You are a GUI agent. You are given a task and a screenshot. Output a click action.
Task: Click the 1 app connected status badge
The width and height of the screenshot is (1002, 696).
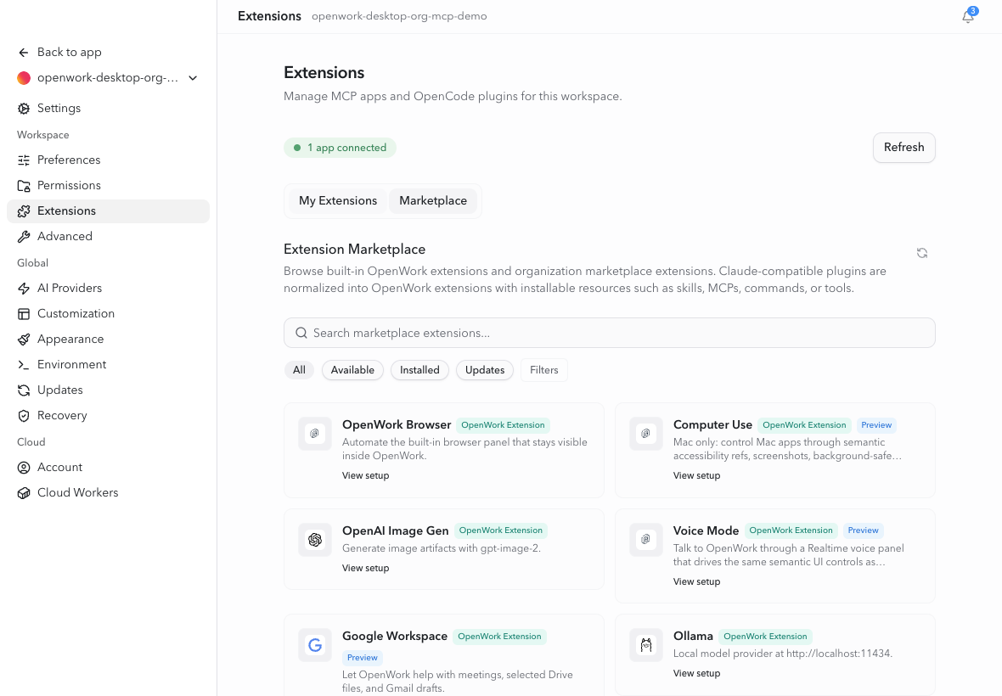pyautogui.click(x=340, y=148)
